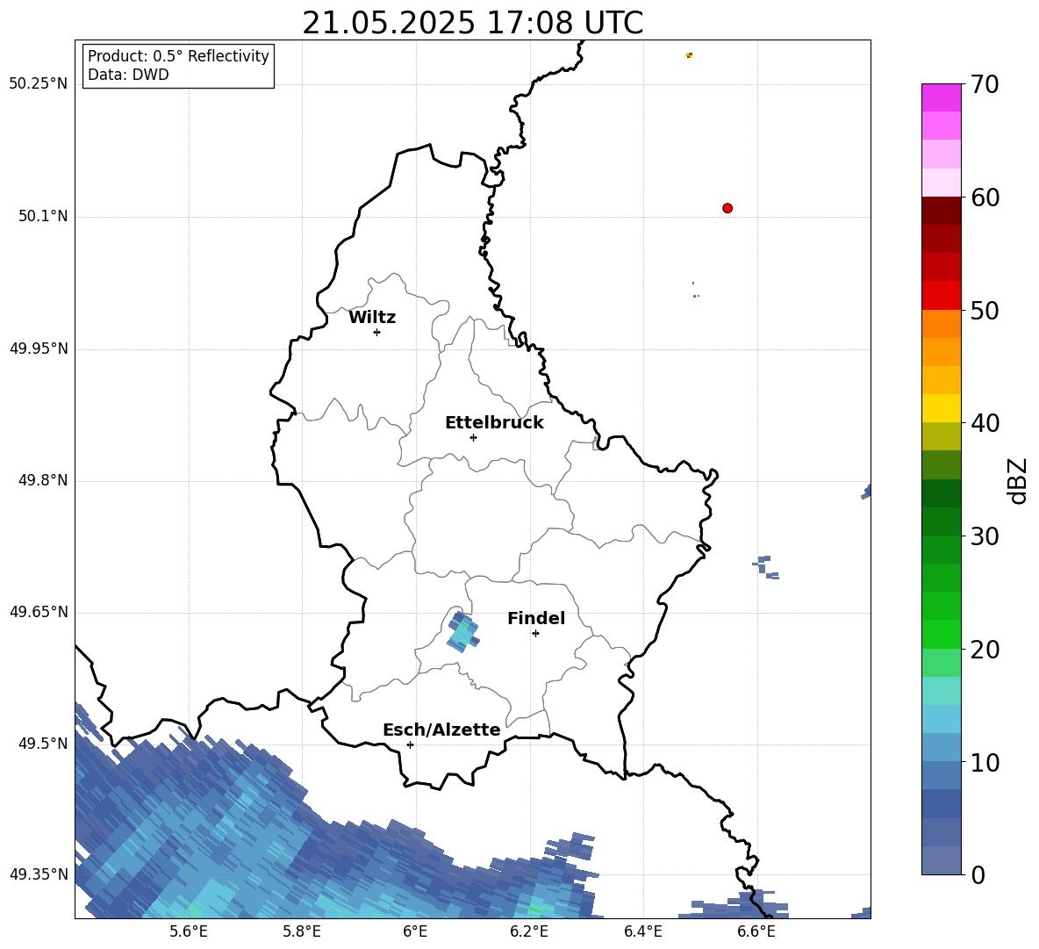Click the Findel cross marker
The width and height of the screenshot is (1039, 949).
coord(535,634)
